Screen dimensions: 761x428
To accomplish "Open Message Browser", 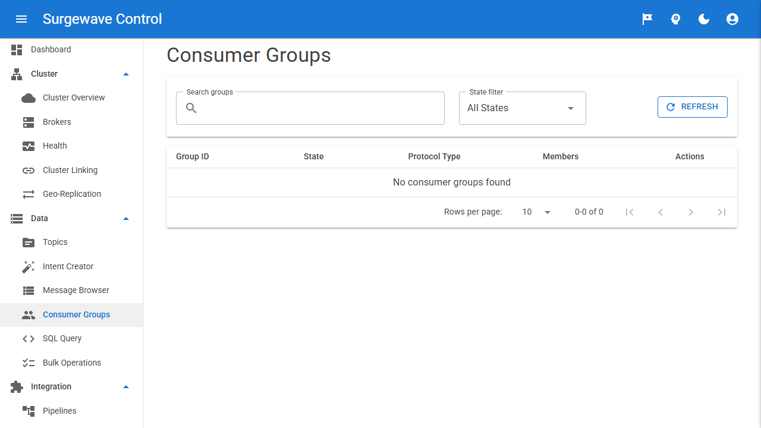I will pos(71,291).
